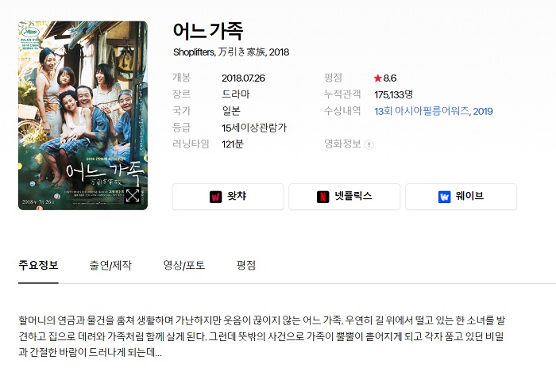Click the 영화정보 label
This screenshot has height=368, width=556.
(x=342, y=144)
